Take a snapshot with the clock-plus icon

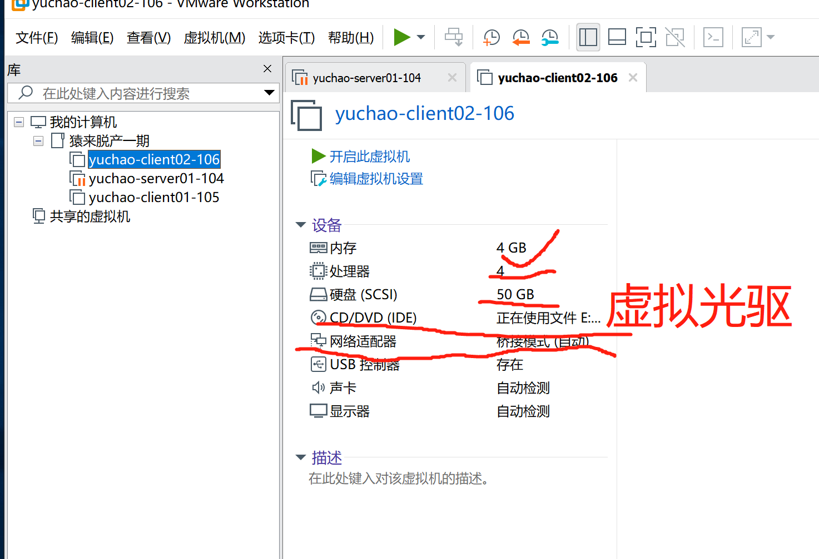click(x=492, y=37)
